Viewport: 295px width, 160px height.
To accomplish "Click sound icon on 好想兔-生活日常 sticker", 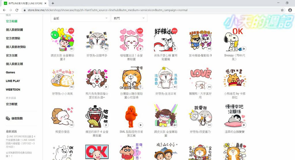I will click(x=175, y=87).
